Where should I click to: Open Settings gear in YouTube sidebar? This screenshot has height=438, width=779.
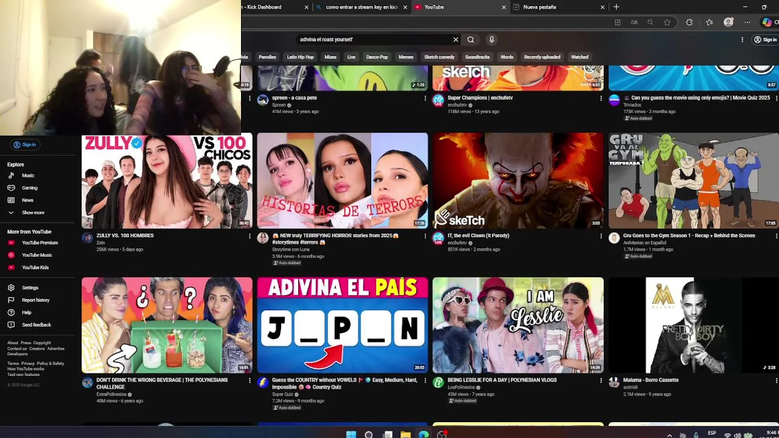pyautogui.click(x=11, y=288)
